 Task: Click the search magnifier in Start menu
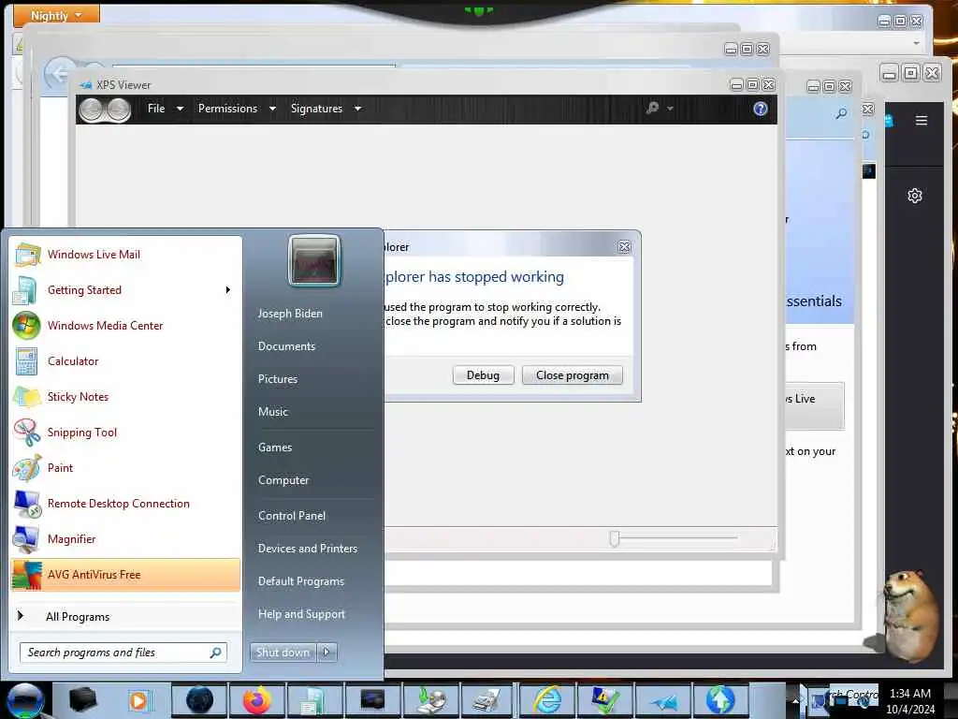[216, 653]
